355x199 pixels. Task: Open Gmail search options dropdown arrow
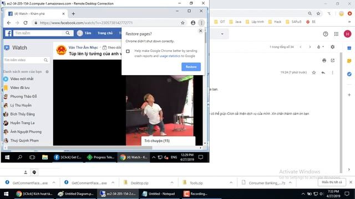[x=222, y=34]
